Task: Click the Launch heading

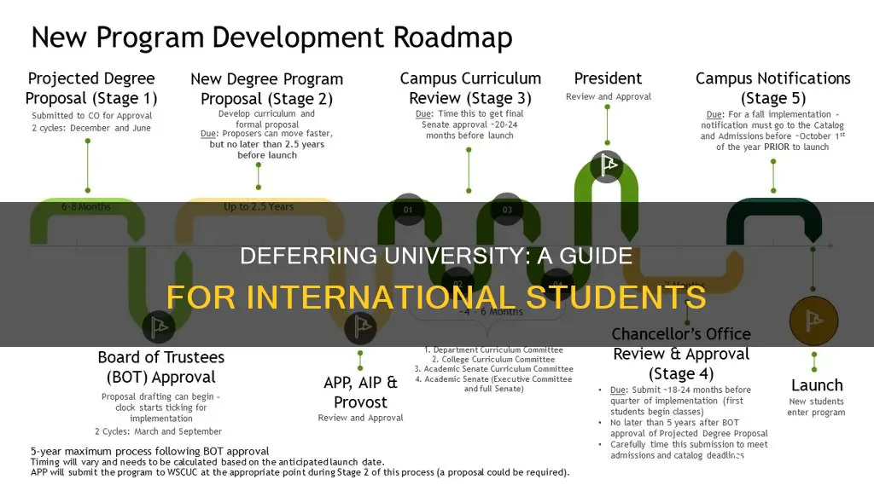Action: tap(817, 385)
